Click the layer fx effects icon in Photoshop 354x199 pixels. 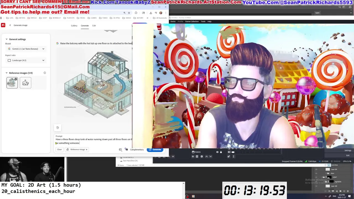click(330, 191)
